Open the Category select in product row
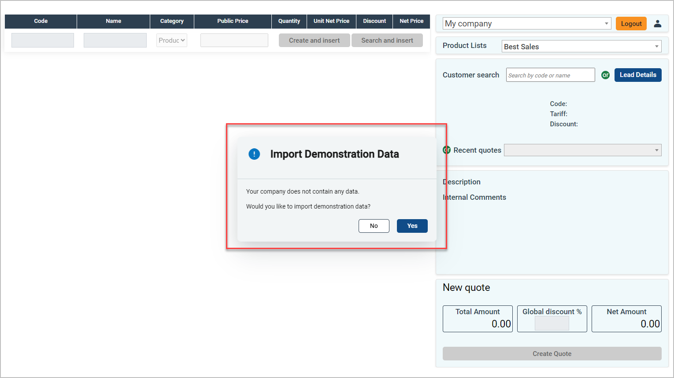 [x=172, y=40]
